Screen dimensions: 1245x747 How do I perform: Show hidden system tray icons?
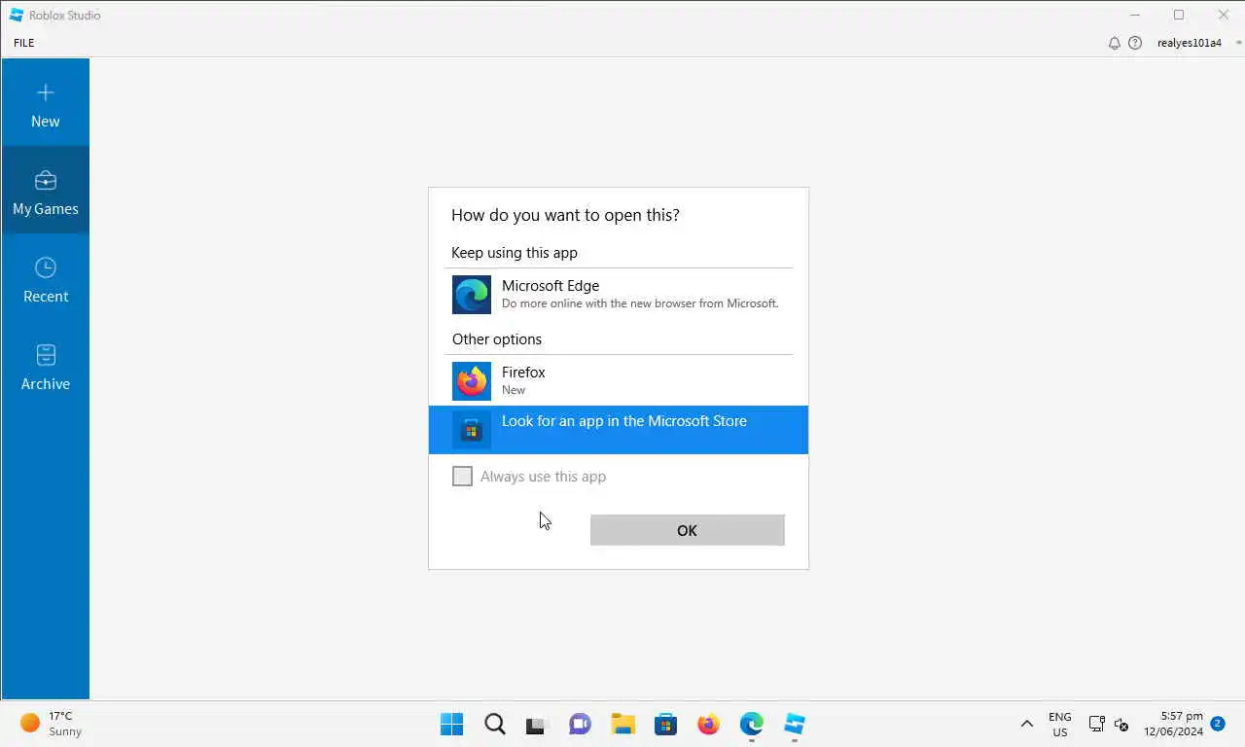pos(1026,724)
